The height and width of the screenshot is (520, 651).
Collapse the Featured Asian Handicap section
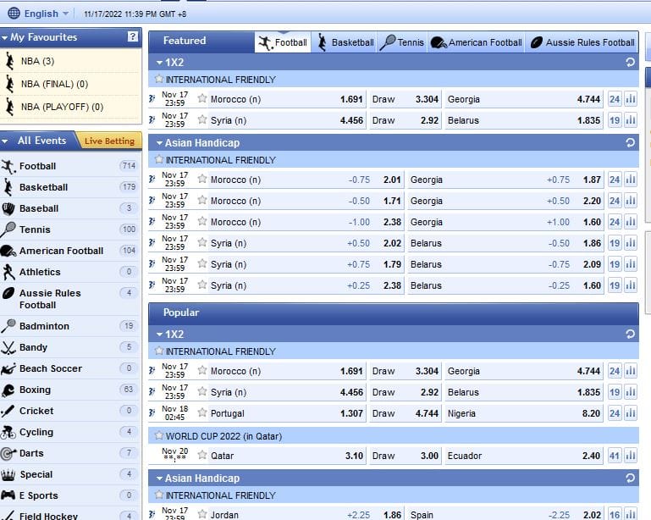(159, 143)
